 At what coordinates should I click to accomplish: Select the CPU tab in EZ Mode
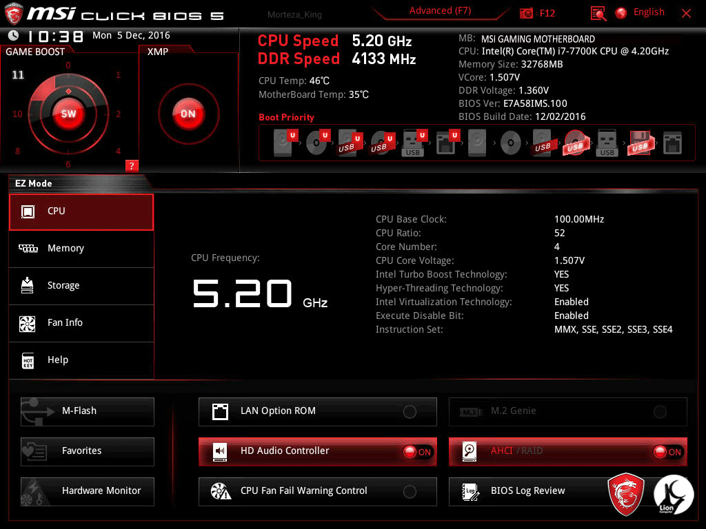(x=81, y=211)
